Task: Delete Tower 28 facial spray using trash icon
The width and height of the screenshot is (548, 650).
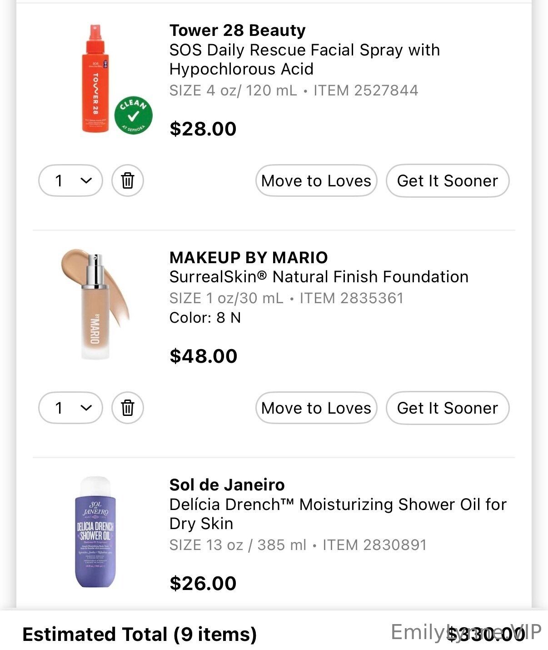Action: pos(128,180)
